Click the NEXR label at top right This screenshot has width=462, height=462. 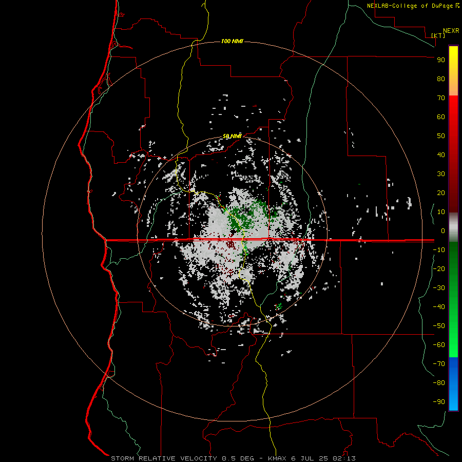(x=451, y=31)
